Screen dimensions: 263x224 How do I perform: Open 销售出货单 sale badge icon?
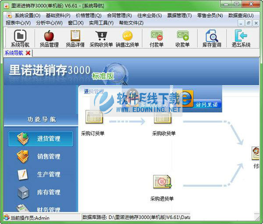(x=127, y=36)
